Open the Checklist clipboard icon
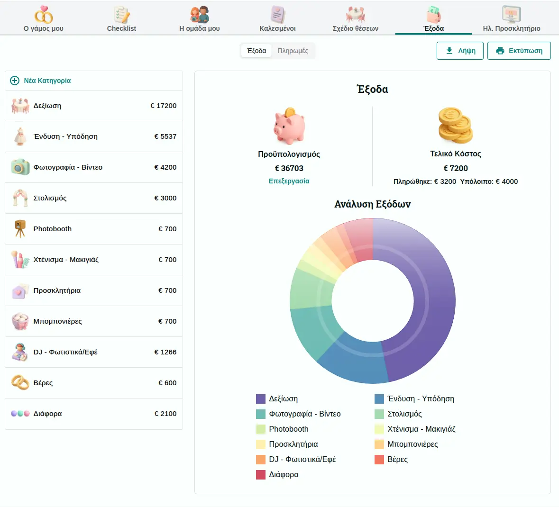 [121, 15]
